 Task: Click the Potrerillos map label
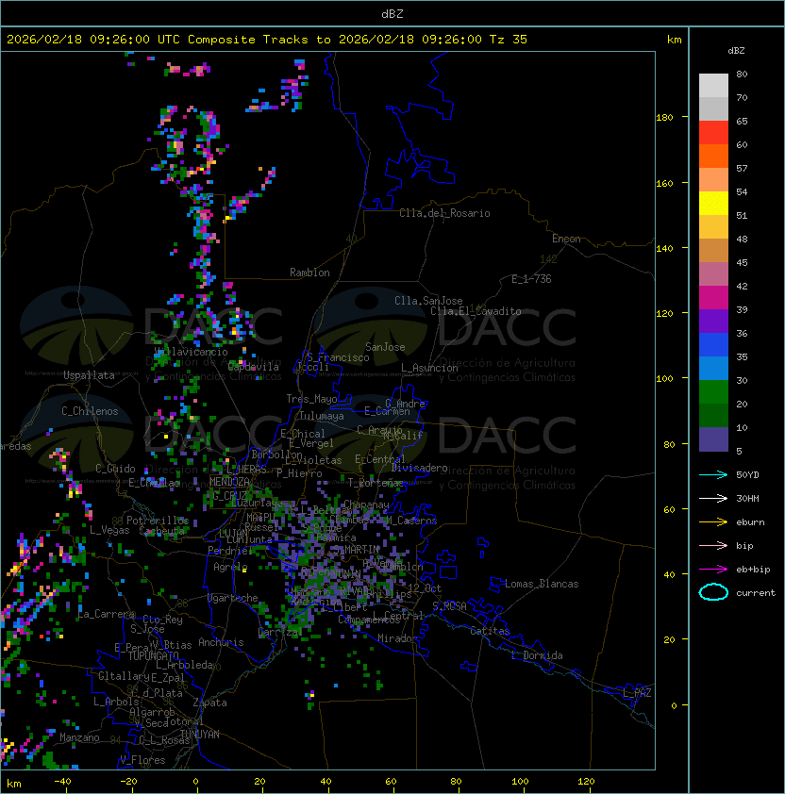click(158, 521)
